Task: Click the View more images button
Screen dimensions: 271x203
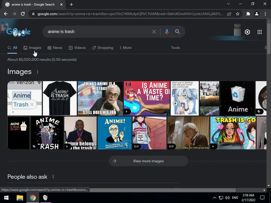Action: tap(148, 161)
